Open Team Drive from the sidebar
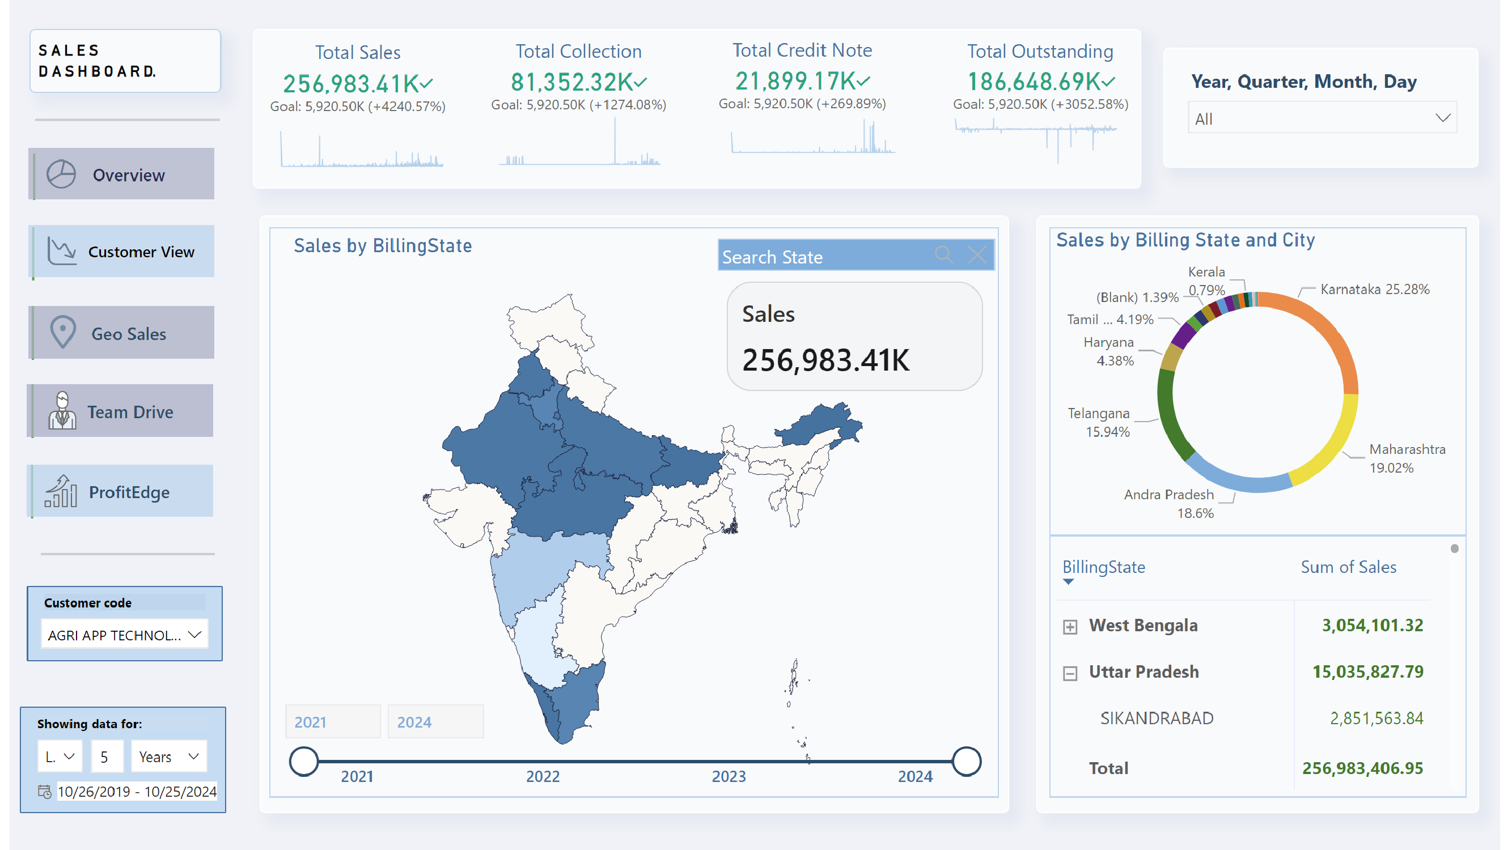 coord(129,411)
